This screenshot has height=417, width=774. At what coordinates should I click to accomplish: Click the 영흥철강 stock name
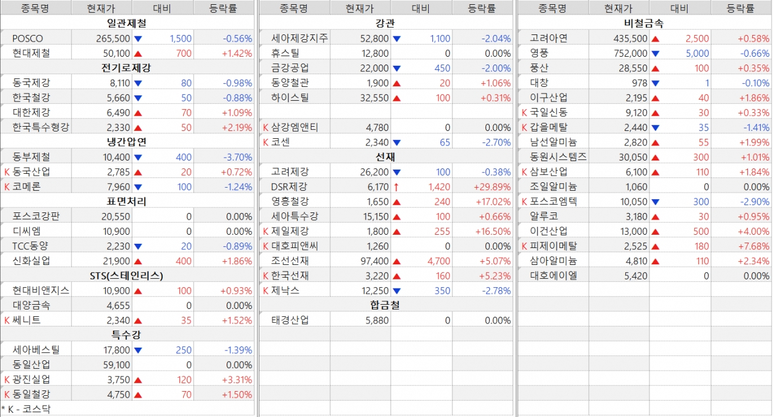click(290, 202)
